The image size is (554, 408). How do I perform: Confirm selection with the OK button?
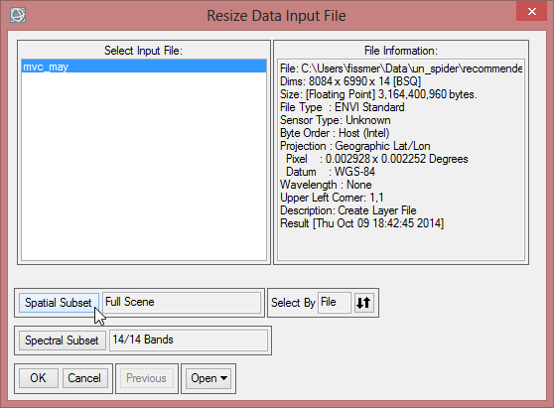coord(38,378)
